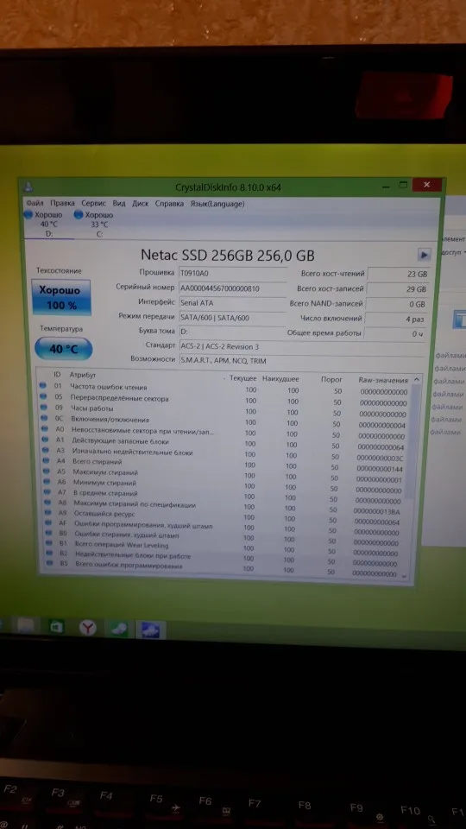Click the Стандарт value ACS-2 Revision 3
The width and height of the screenshot is (466, 829).
point(301,347)
